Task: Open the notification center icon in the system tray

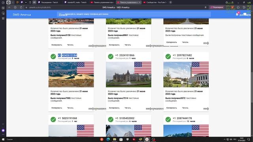Action: click(249, 139)
